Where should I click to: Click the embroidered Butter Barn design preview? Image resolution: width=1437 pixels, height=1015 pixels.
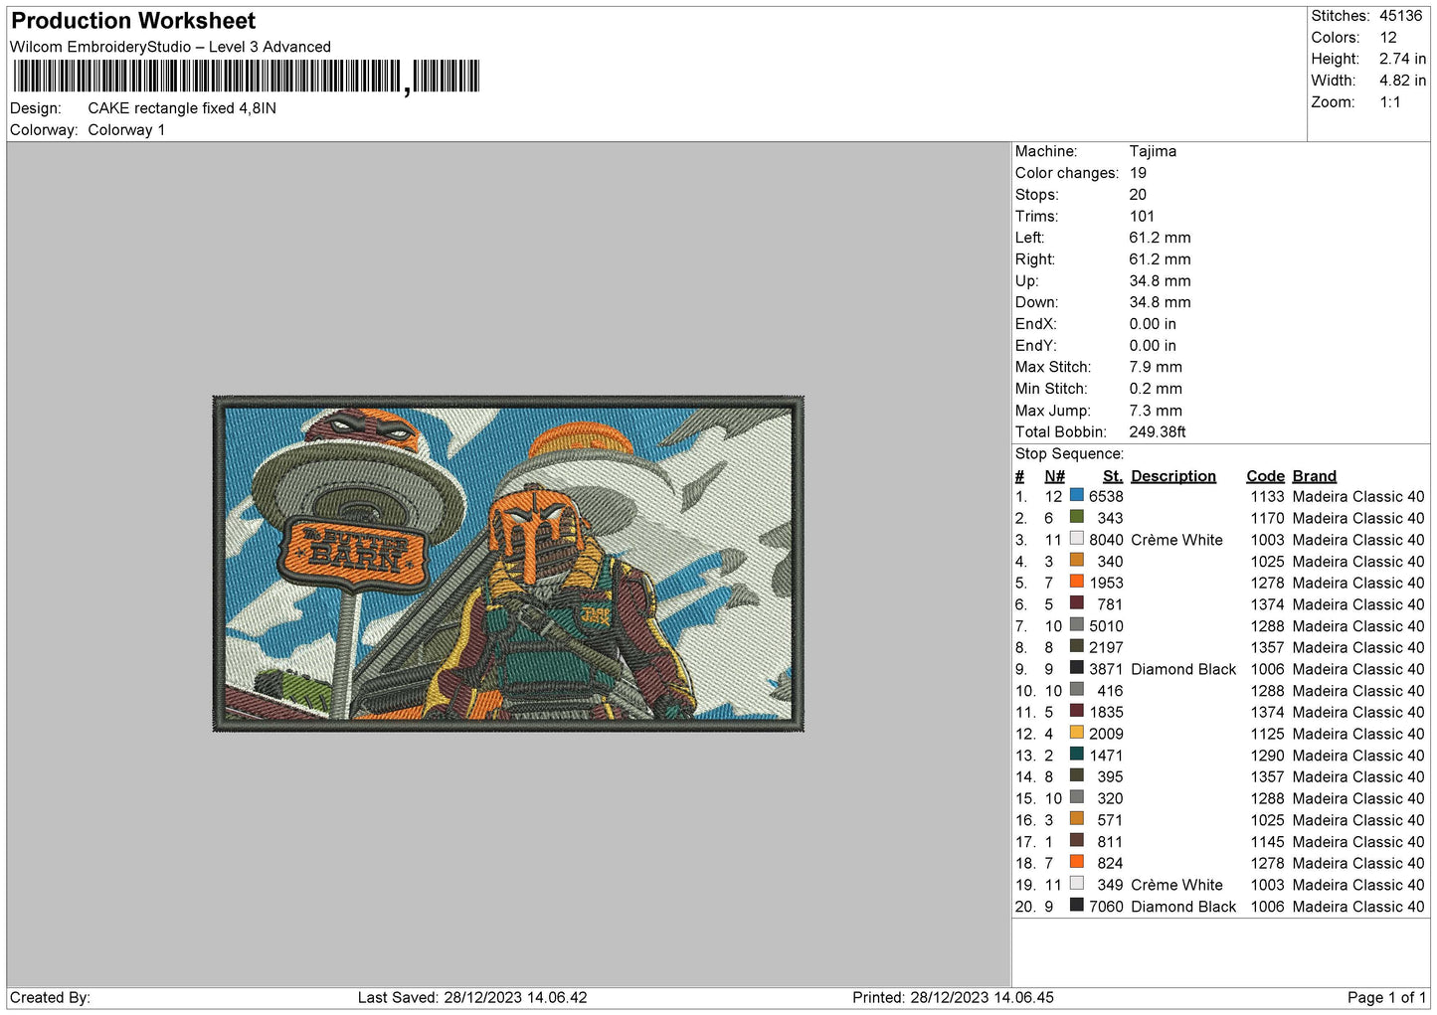508,564
